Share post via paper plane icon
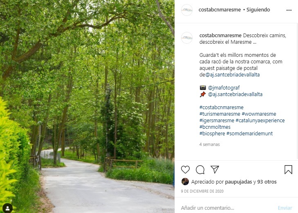Viewport: 298px width, 213px height. (215, 169)
